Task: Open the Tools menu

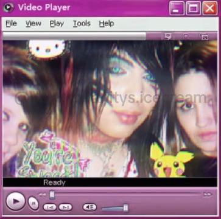Action: pyautogui.click(x=82, y=24)
